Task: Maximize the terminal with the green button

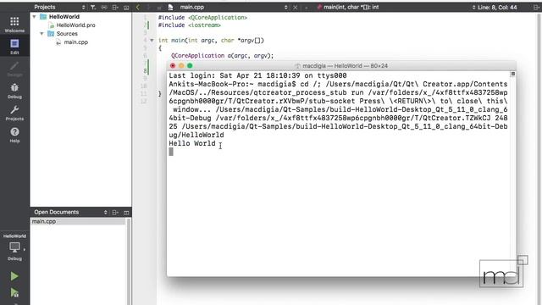Action: point(190,66)
